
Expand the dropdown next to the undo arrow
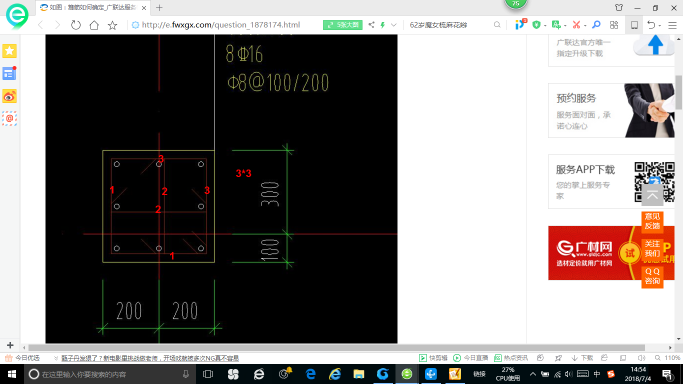point(660,25)
